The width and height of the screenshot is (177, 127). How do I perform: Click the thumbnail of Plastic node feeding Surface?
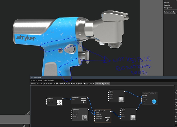tap(121, 99)
